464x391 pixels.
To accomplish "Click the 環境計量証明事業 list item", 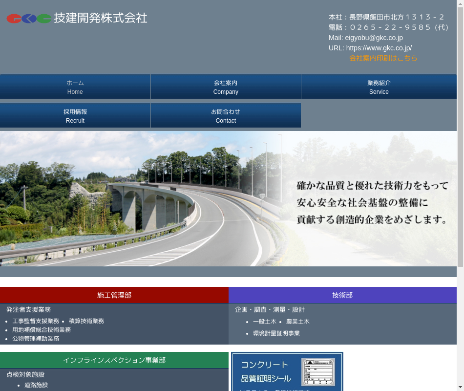I will pyautogui.click(x=276, y=333).
